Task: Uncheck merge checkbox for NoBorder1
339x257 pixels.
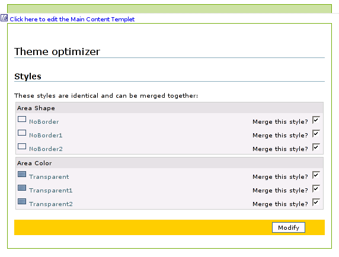Action: tap(316, 133)
